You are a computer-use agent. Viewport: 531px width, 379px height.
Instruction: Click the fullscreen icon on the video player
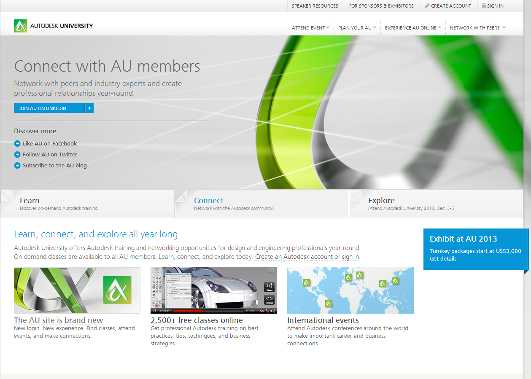(x=267, y=311)
